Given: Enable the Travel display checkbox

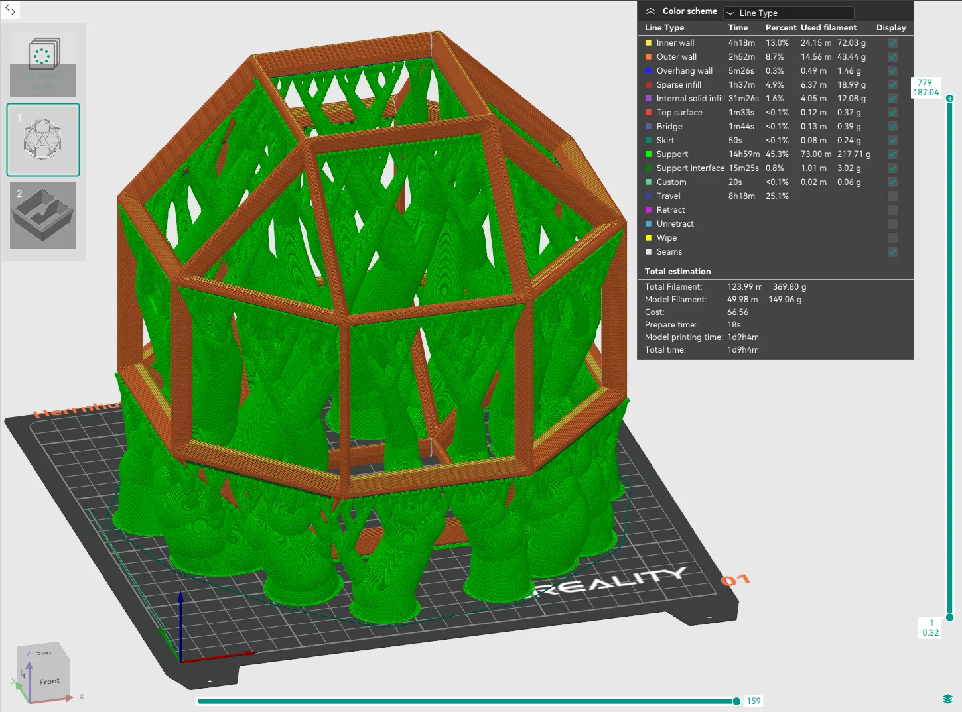Looking at the screenshot, I should tap(892, 196).
